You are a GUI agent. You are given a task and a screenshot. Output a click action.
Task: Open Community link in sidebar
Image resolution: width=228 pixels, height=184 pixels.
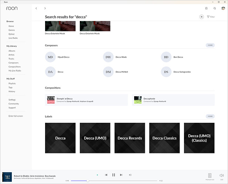click(14, 104)
